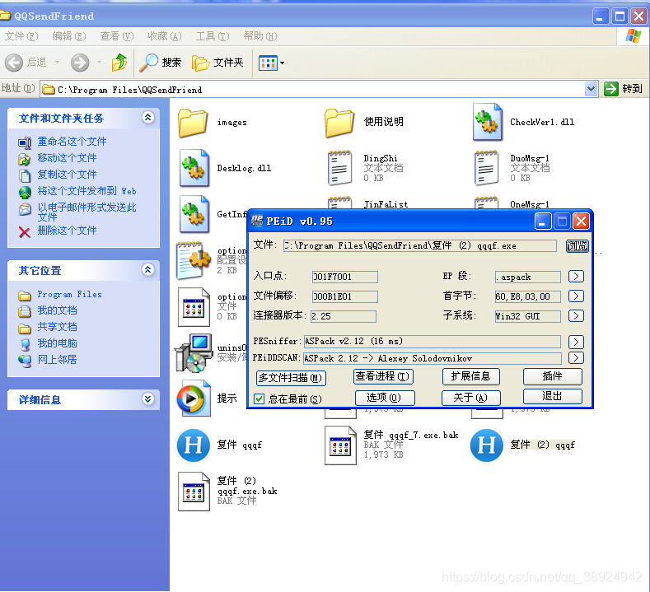This screenshot has height=592, width=650.
Task: Click the Options button (选项)
Action: coord(384,398)
